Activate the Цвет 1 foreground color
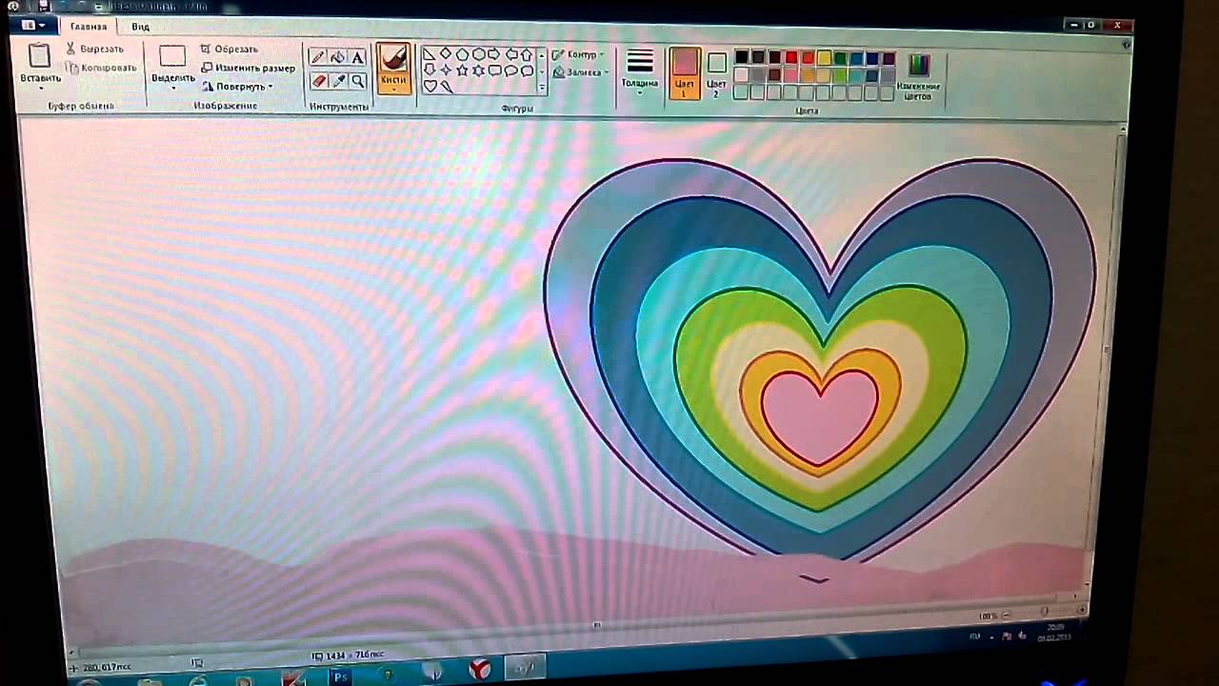1219x686 pixels. (684, 73)
